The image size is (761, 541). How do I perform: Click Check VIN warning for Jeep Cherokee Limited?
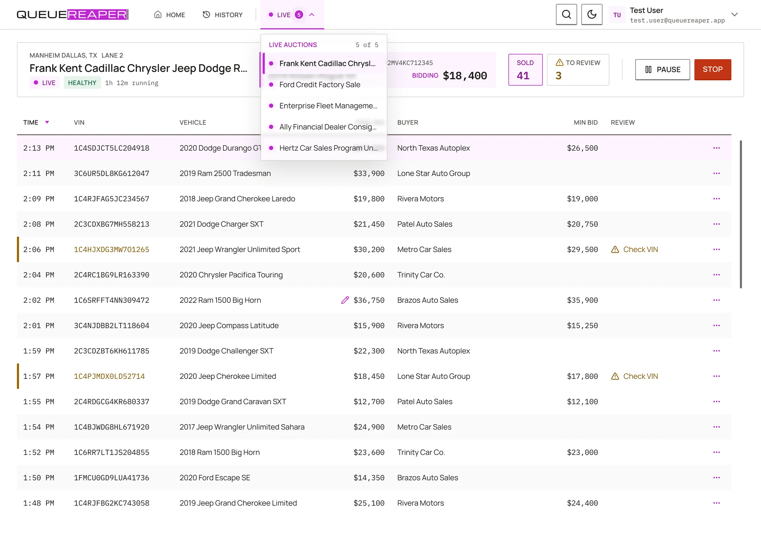pyautogui.click(x=634, y=376)
